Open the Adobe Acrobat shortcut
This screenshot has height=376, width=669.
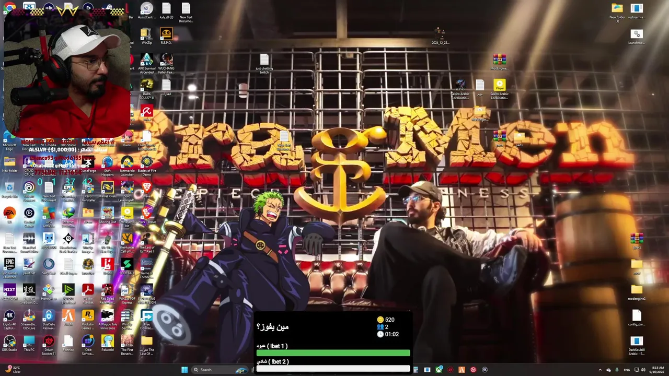tap(88, 293)
